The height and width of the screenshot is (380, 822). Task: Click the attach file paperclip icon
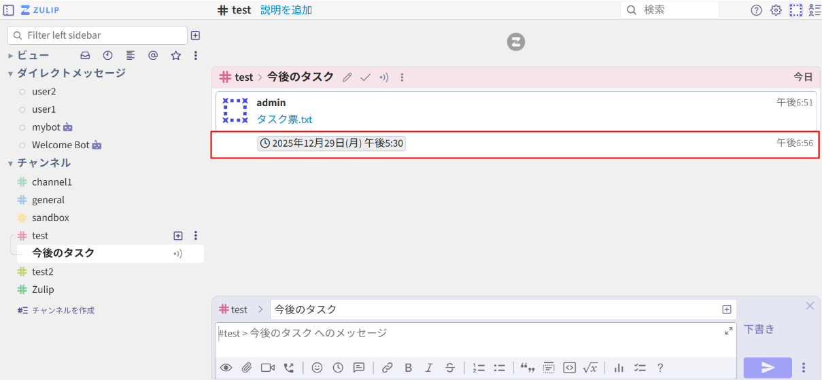click(246, 368)
